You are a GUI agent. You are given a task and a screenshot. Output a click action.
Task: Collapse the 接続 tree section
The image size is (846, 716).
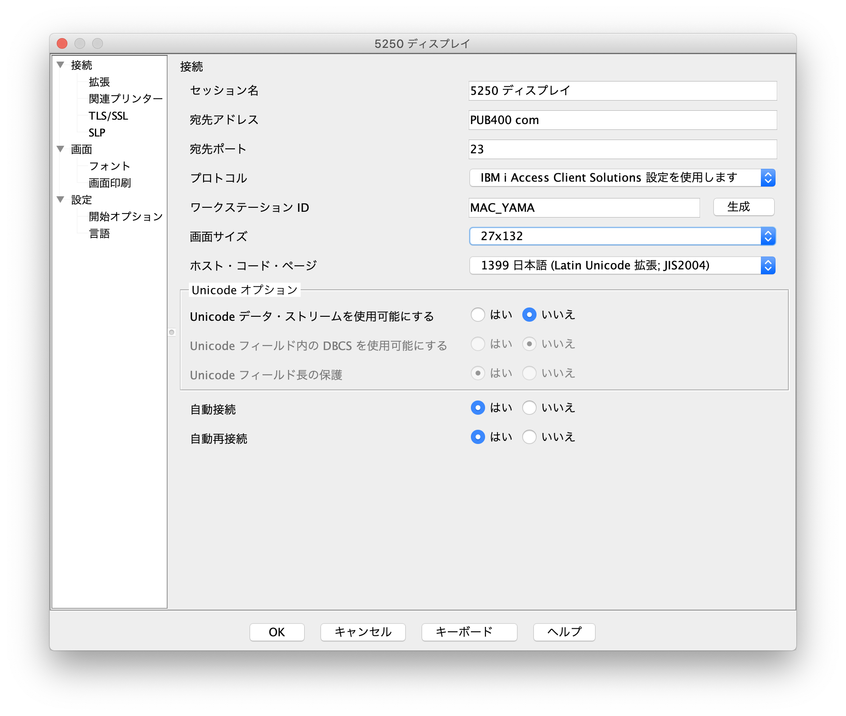[61, 65]
